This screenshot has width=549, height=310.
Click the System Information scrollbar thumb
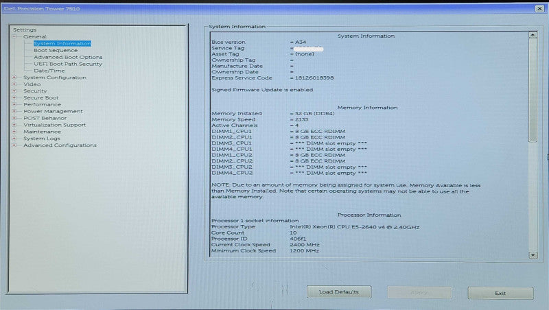pos(533,91)
